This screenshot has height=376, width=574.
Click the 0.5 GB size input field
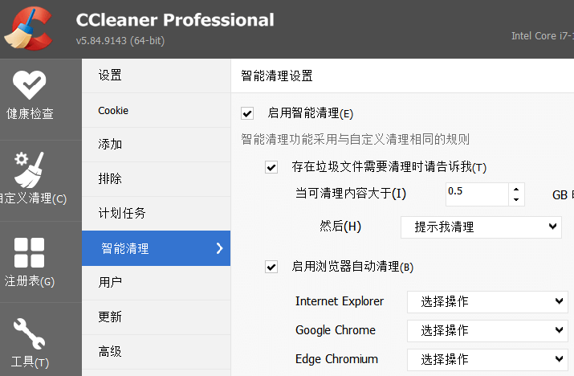coord(477,194)
